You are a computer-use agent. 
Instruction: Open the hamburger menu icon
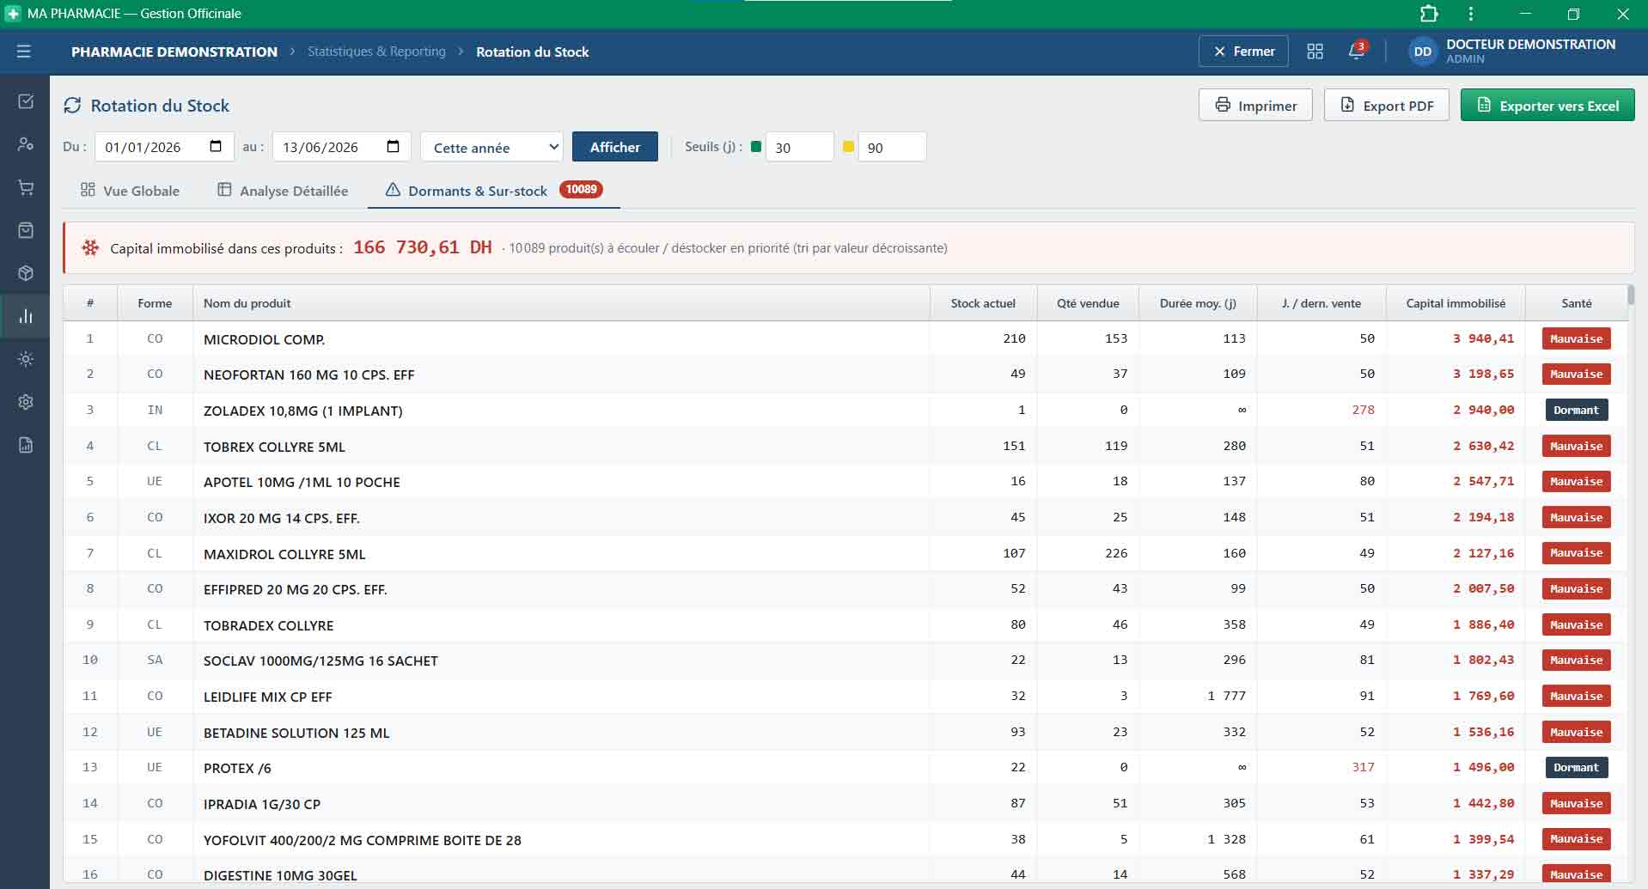click(x=24, y=52)
